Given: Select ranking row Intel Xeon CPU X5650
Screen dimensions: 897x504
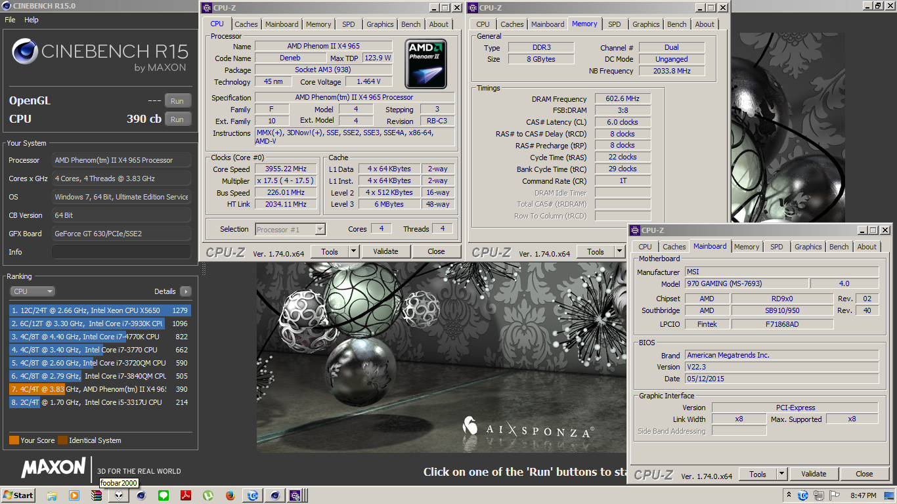Looking at the screenshot, I should point(100,310).
